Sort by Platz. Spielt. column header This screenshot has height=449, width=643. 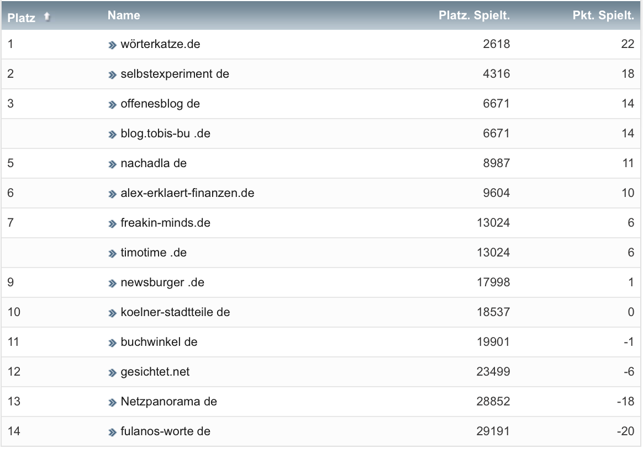[x=474, y=15]
